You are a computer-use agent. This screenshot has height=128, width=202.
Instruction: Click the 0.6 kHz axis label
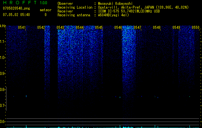coord(3,122)
